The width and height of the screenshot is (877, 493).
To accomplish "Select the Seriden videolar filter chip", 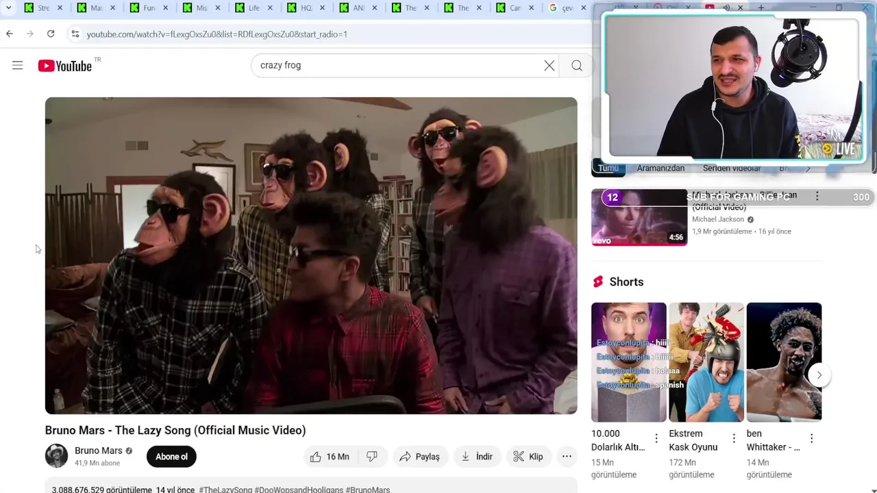I will 732,168.
